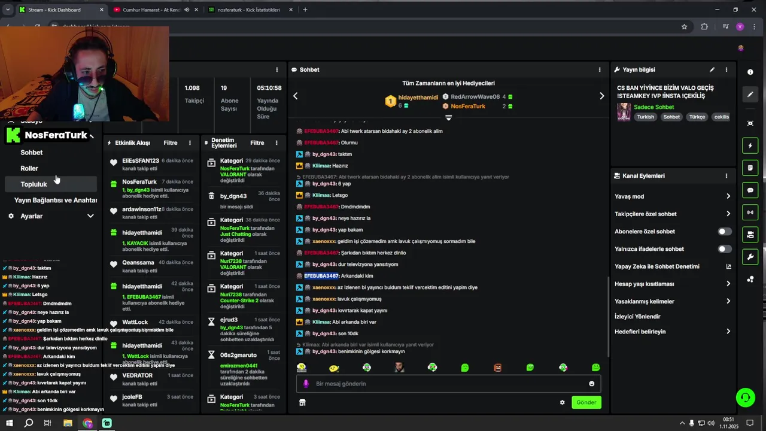
Task: Click the purple microphone icon in message box
Action: point(306,384)
